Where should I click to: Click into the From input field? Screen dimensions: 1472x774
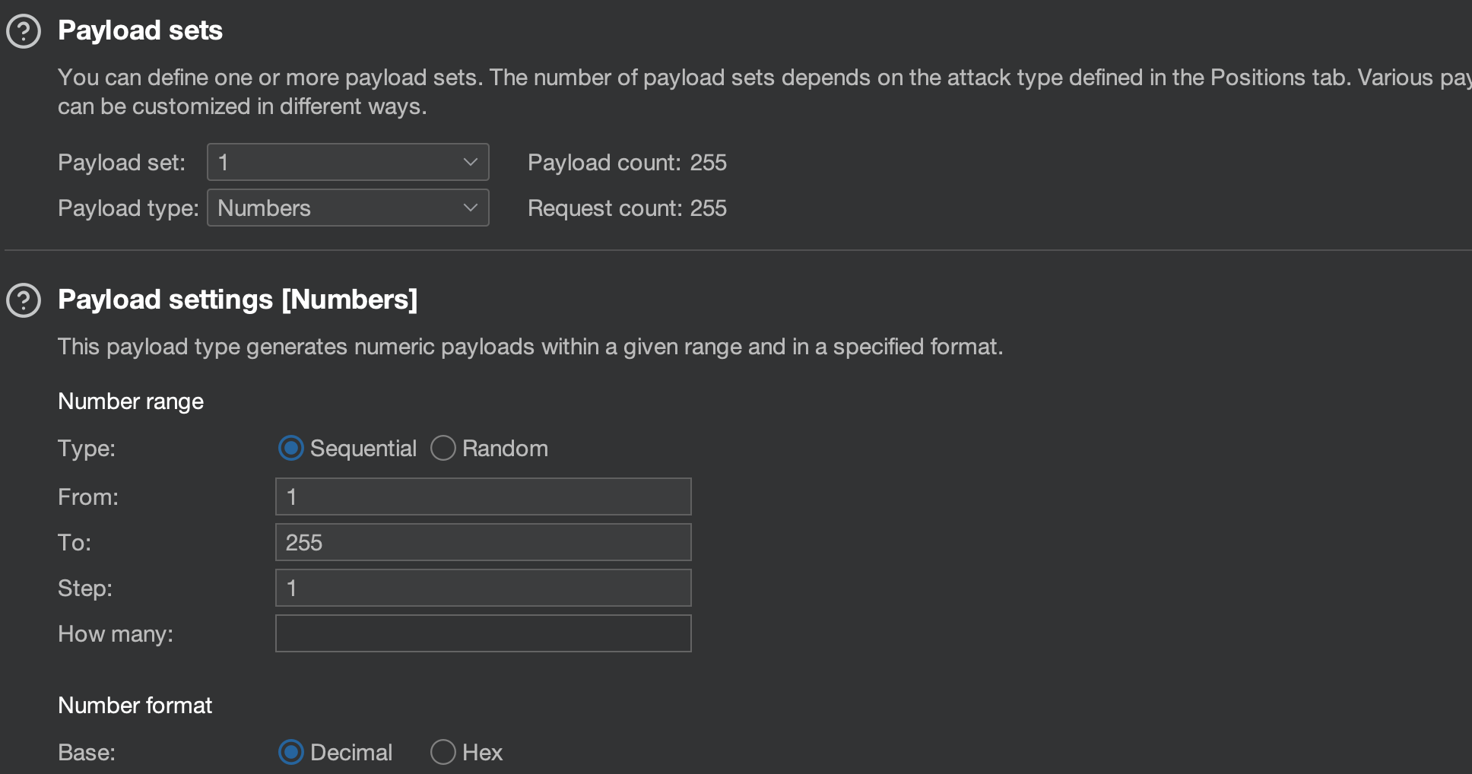483,496
